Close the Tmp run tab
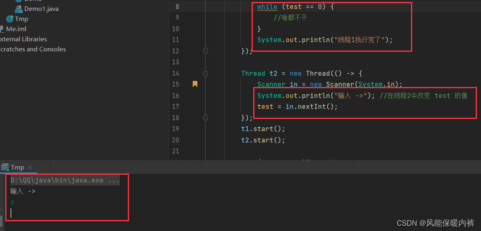Screen dimensions: 481x231 pos(30,167)
